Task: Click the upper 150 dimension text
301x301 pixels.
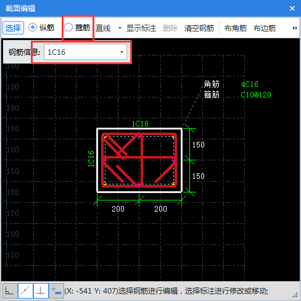Action: [x=198, y=145]
